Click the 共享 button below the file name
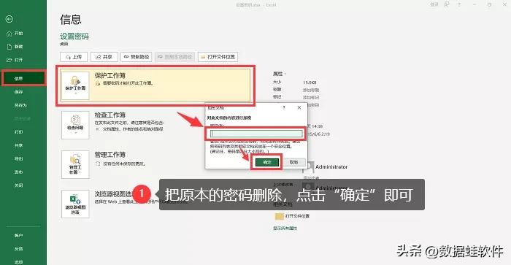This screenshot has height=265, width=511. (x=104, y=57)
